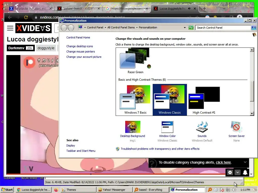Image resolution: width=258 pixels, height=193 pixels.
Task: Open the Window Color icon
Action: point(167,127)
